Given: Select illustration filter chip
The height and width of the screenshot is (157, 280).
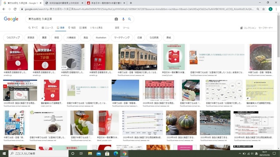Looking at the screenshot, I should point(101,38).
